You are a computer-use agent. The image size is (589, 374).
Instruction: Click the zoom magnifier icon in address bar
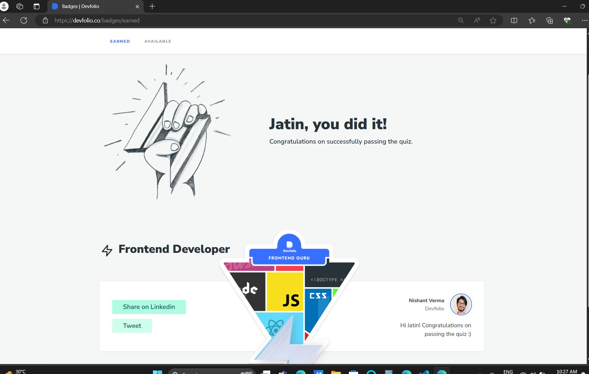[x=461, y=20]
